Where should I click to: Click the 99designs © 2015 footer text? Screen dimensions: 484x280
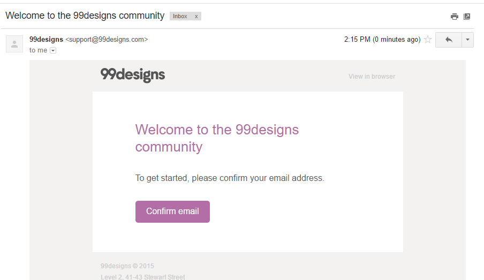point(127,266)
